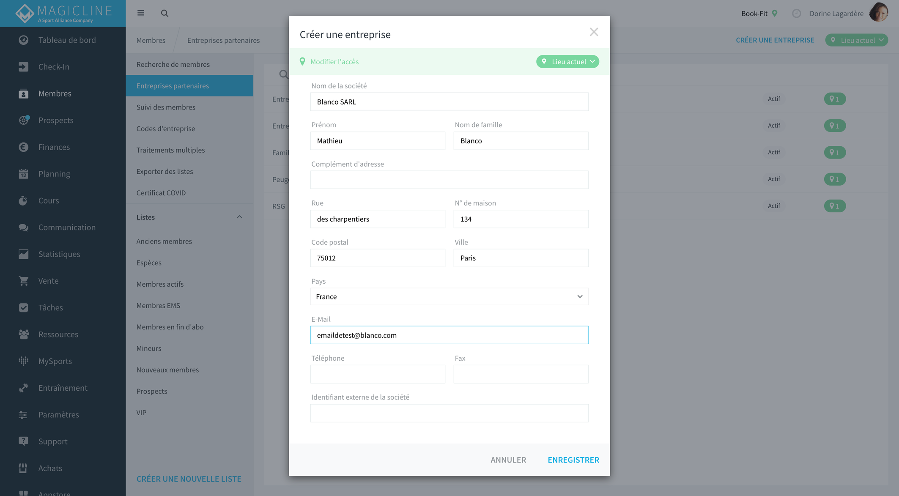Click the clock icon near user name
899x496 pixels.
(797, 14)
